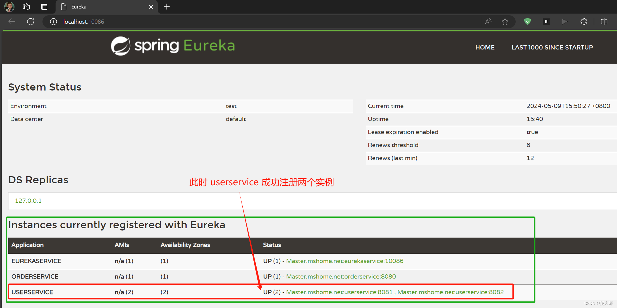Click the green shield extension icon
The image size is (617, 308).
pyautogui.click(x=527, y=21)
